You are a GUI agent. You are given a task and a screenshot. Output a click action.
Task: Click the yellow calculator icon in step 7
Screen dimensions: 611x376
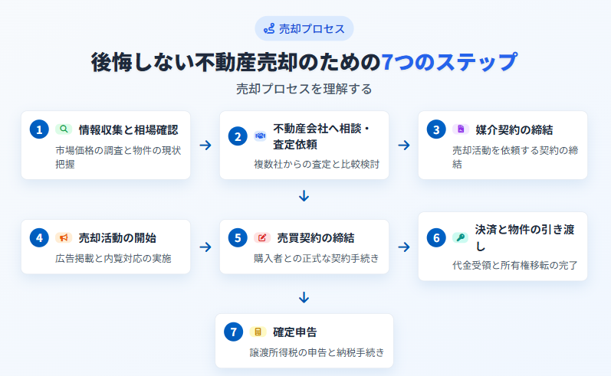(258, 332)
